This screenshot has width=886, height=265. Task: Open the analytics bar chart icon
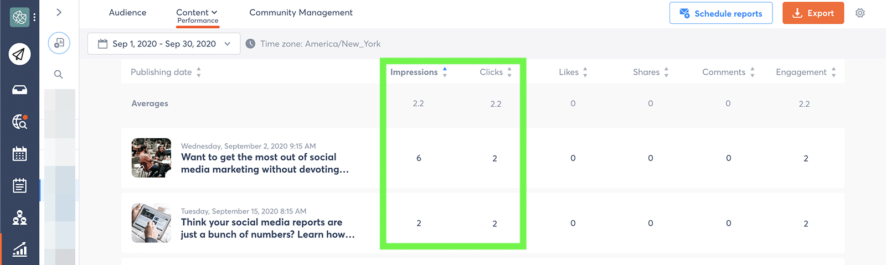19,250
